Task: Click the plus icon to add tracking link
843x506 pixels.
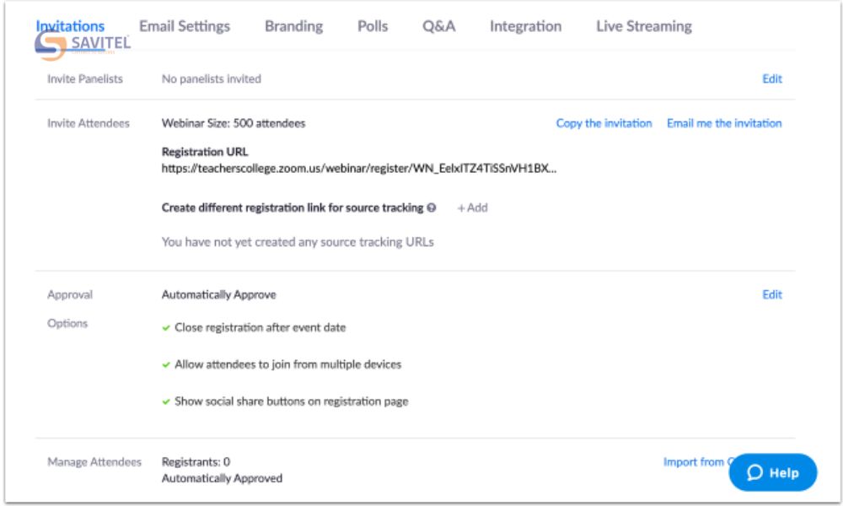Action: click(x=462, y=207)
